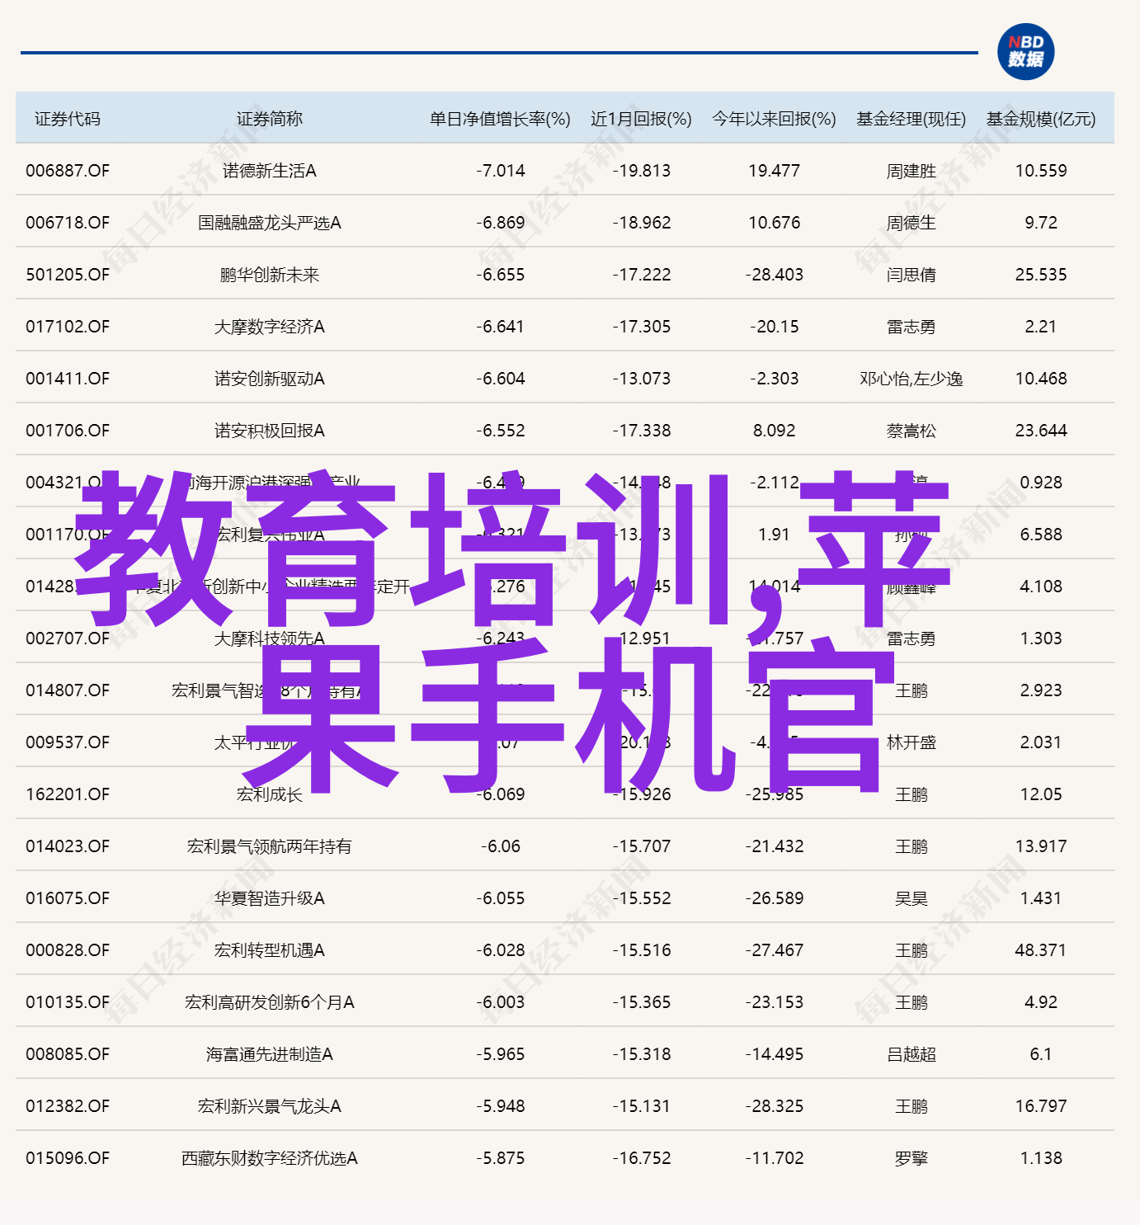Click the NBD数据 logo badge

pyautogui.click(x=1025, y=52)
